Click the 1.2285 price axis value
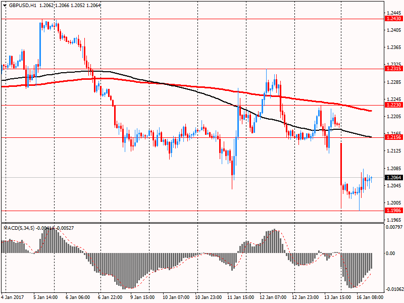This screenshot has height=303, width=404. pos(394,82)
